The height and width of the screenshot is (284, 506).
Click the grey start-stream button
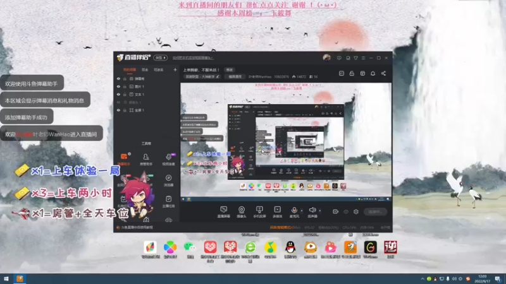375,211
